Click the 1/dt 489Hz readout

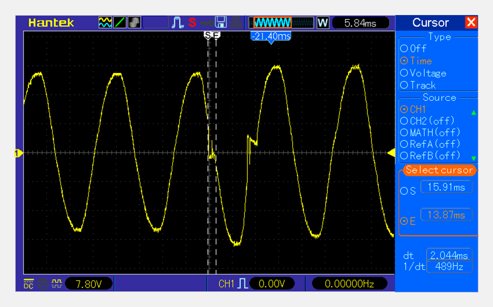[x=449, y=267]
